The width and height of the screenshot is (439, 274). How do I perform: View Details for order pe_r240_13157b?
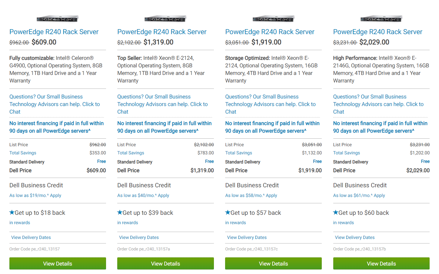tap(381, 263)
